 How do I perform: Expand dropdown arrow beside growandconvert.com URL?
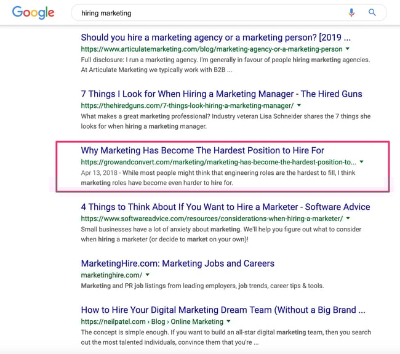point(361,162)
